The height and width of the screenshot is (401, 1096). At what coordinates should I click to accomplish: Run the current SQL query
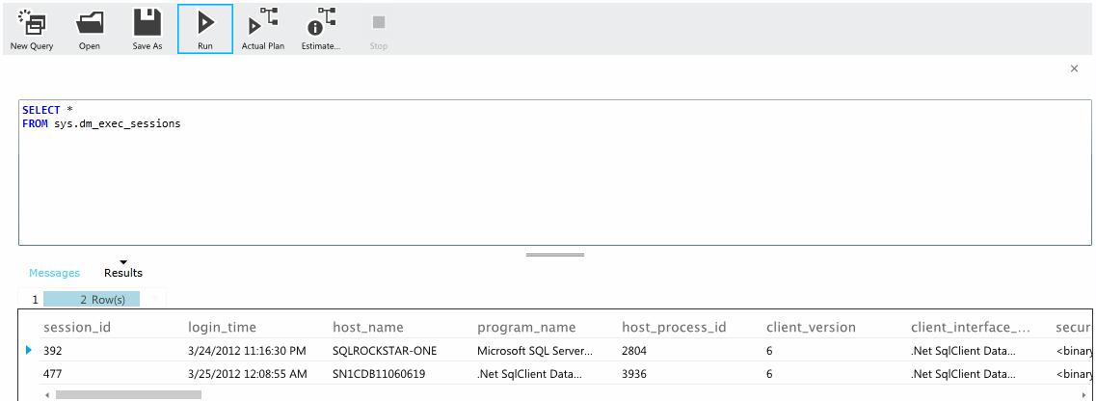(x=204, y=29)
